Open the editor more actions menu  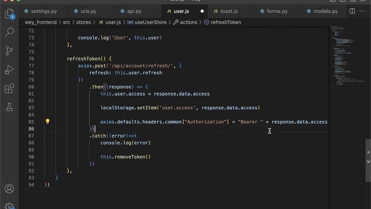click(362, 11)
